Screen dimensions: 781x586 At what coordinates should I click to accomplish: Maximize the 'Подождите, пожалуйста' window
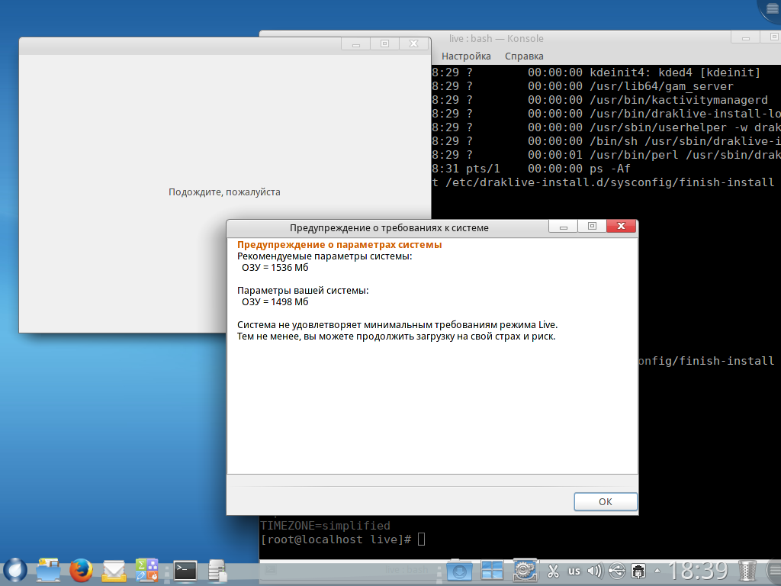tap(384, 43)
